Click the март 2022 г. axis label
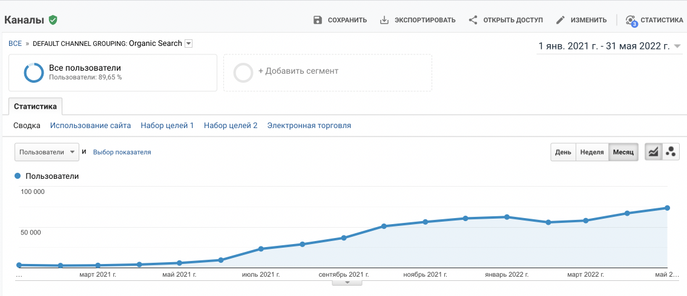This screenshot has width=687, height=296. point(586,275)
